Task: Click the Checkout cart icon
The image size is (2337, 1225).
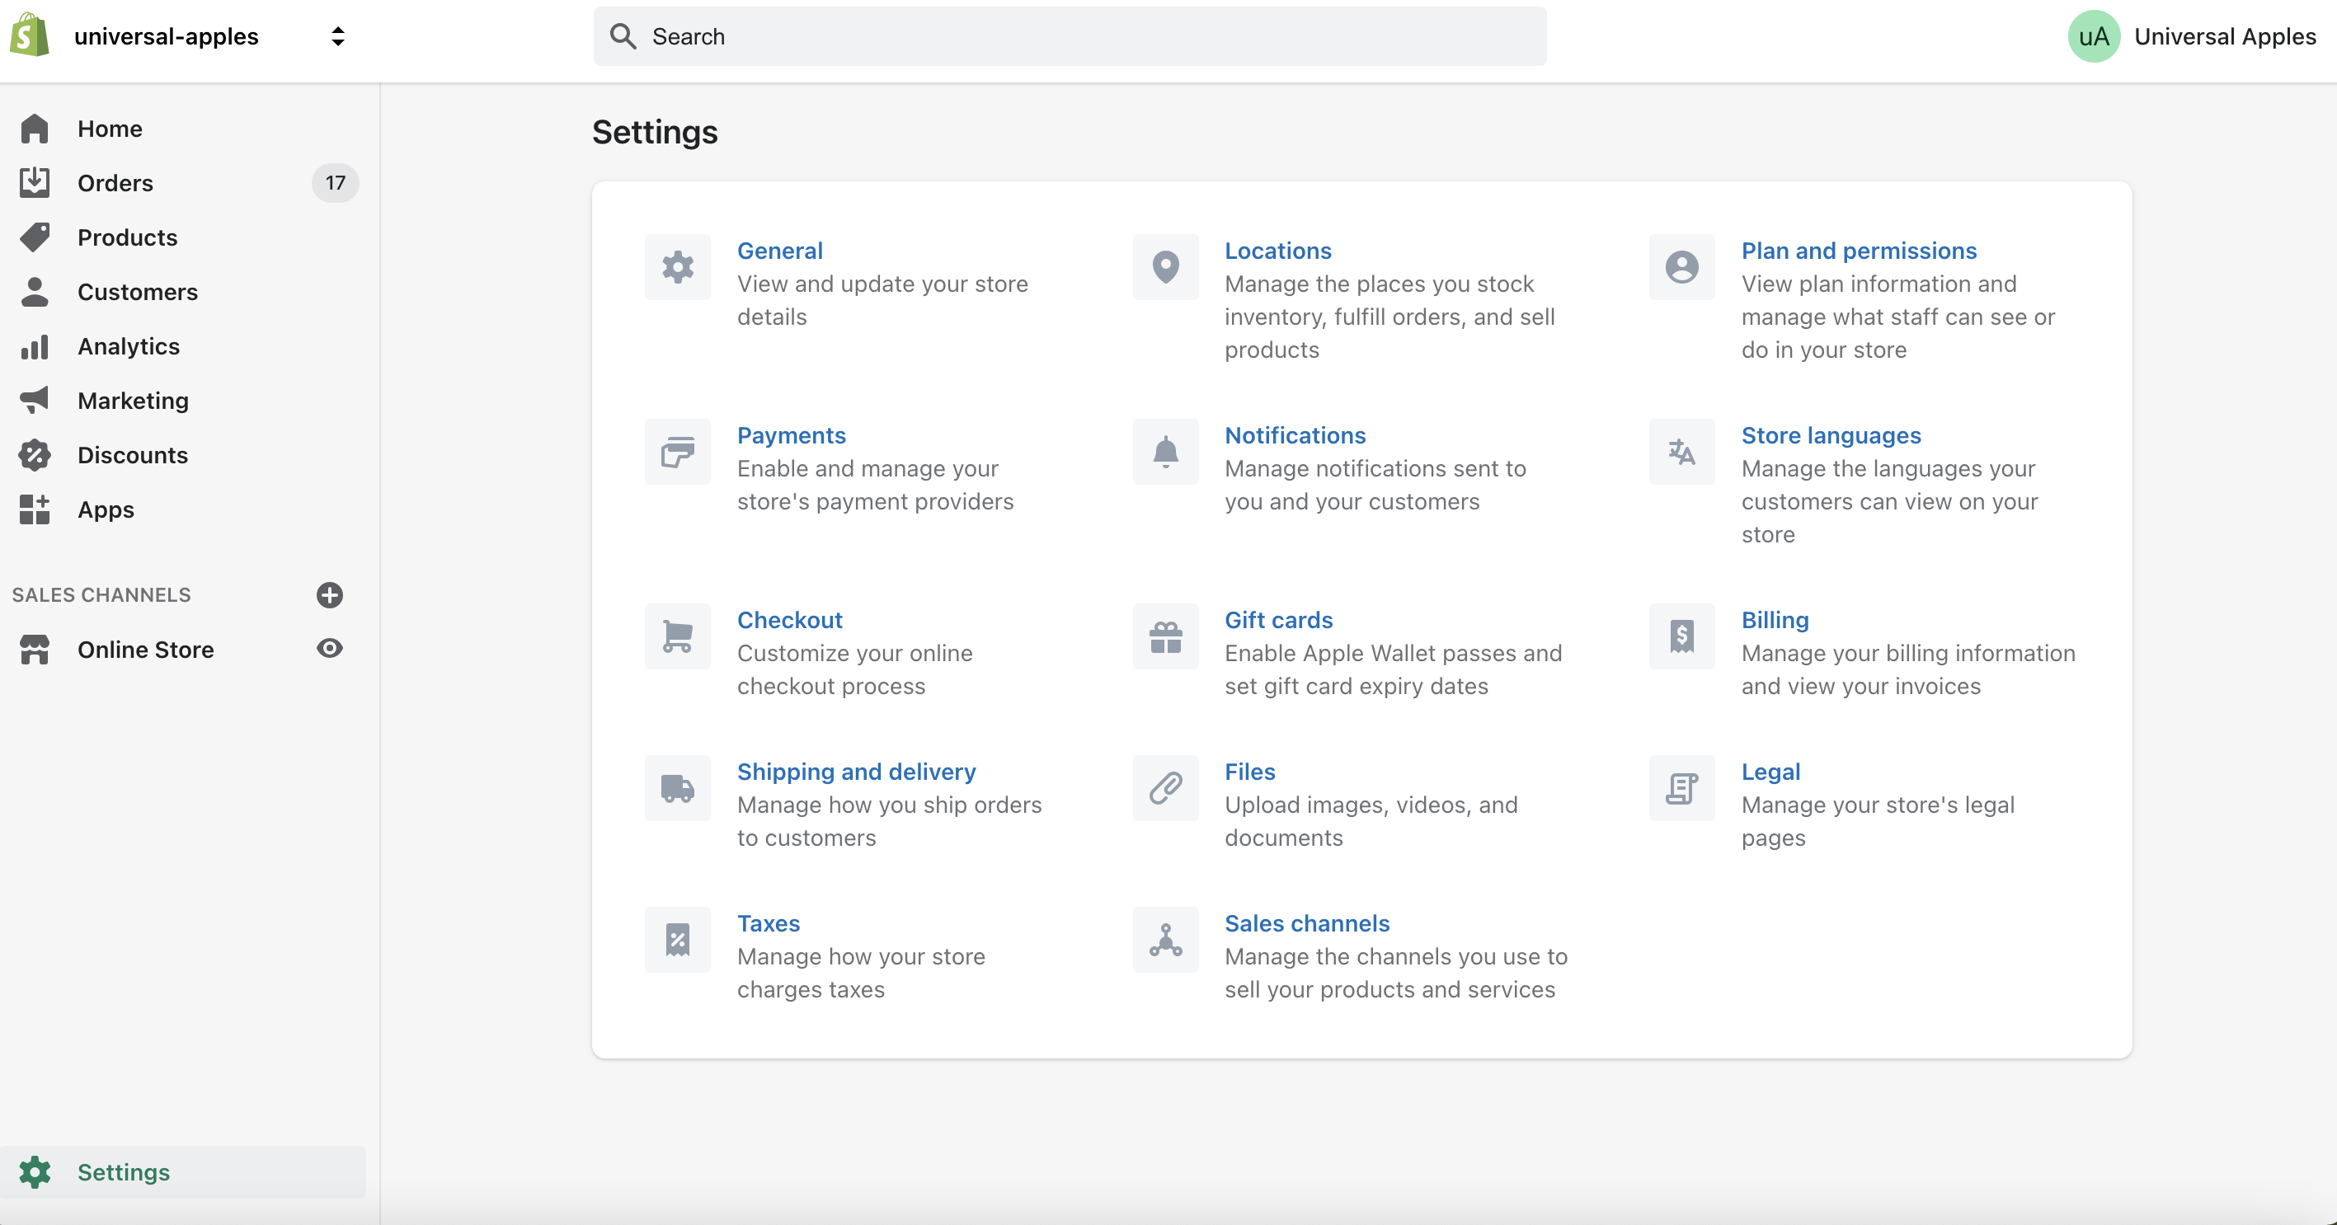Action: (678, 636)
